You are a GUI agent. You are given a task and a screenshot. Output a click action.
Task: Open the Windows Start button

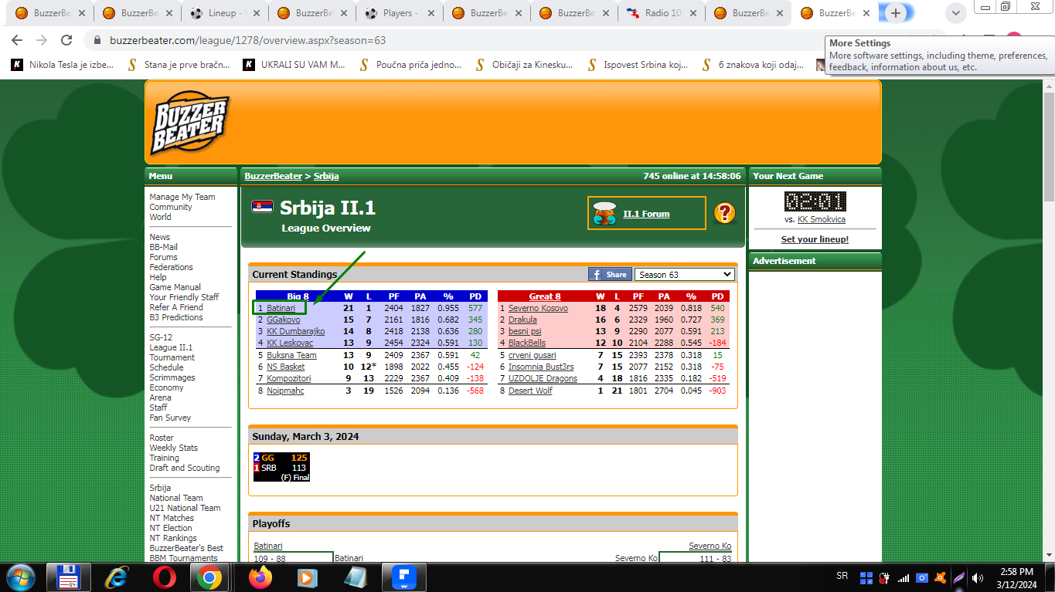point(20,577)
